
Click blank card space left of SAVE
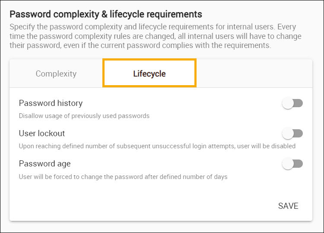tap(143, 206)
